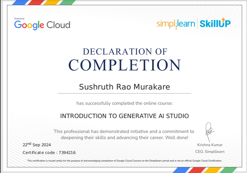Click the disclaimer text at the bottom
This screenshot has width=247, height=173.
(125, 161)
